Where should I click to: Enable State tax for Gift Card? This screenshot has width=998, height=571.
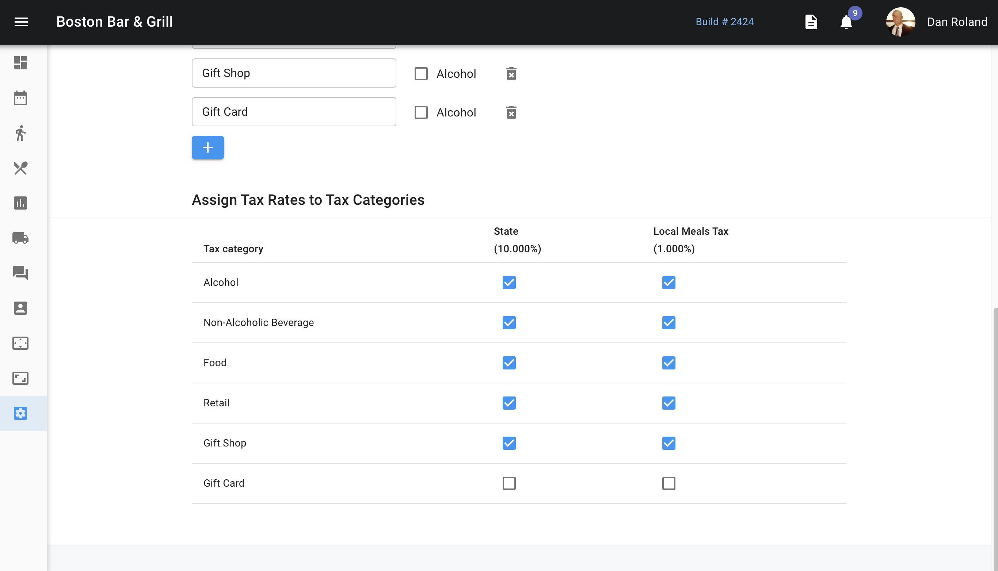[509, 483]
